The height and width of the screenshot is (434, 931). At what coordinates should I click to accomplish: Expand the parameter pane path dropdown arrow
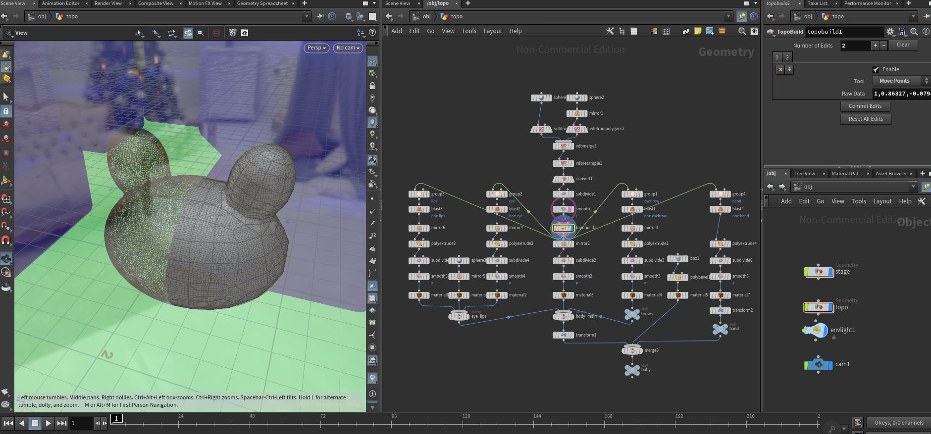pyautogui.click(x=914, y=16)
